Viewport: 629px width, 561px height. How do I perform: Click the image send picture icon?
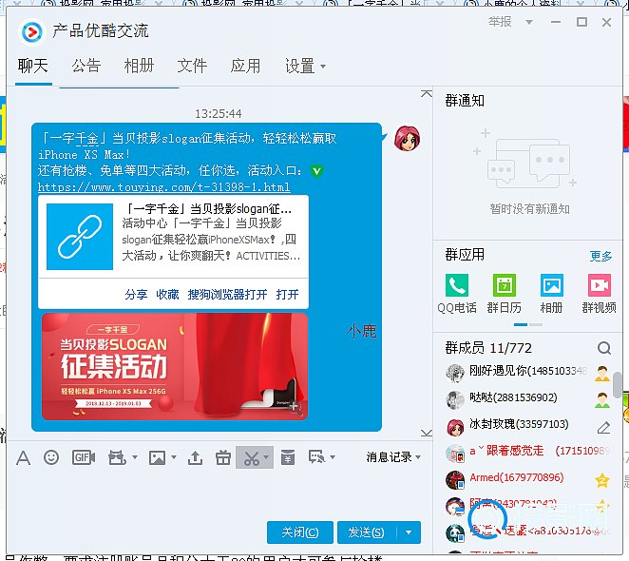click(x=157, y=457)
